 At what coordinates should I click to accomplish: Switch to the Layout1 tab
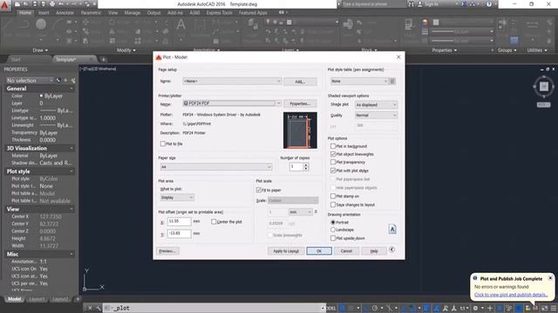click(x=37, y=299)
